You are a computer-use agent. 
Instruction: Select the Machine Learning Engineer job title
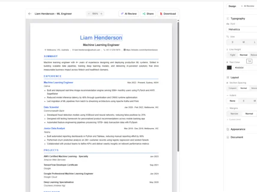[58, 83]
